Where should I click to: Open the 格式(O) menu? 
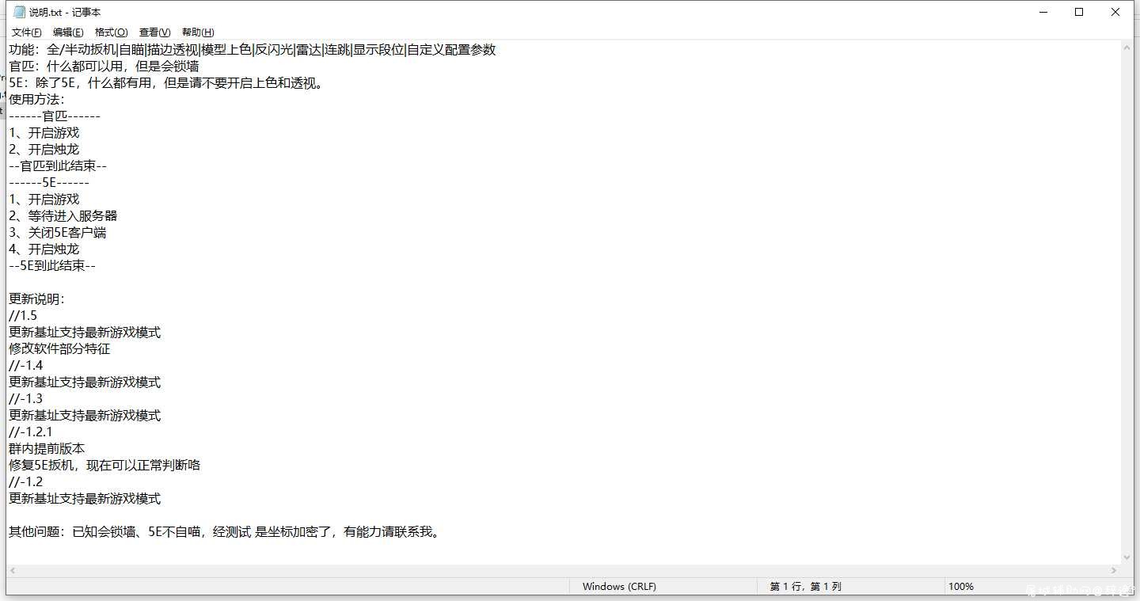[111, 32]
